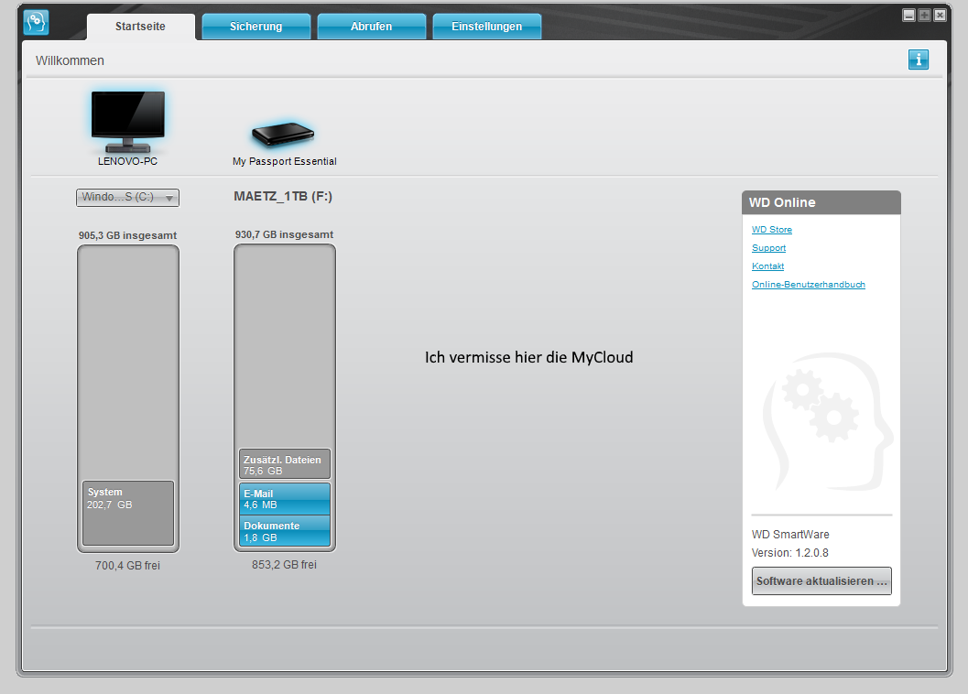Click the MAETZ_1TB (F:) drive label
Screen dimensions: 968x694
[283, 196]
